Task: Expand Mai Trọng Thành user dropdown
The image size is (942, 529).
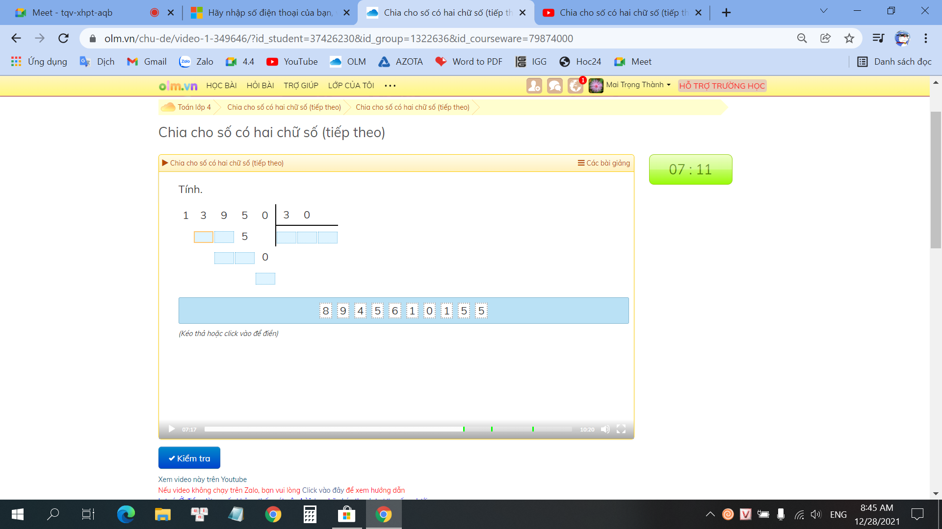Action: coord(638,85)
